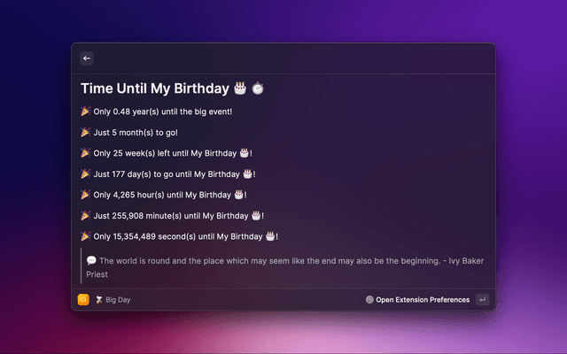Click the 15,354,489 second(s) countdown line

(x=179, y=236)
